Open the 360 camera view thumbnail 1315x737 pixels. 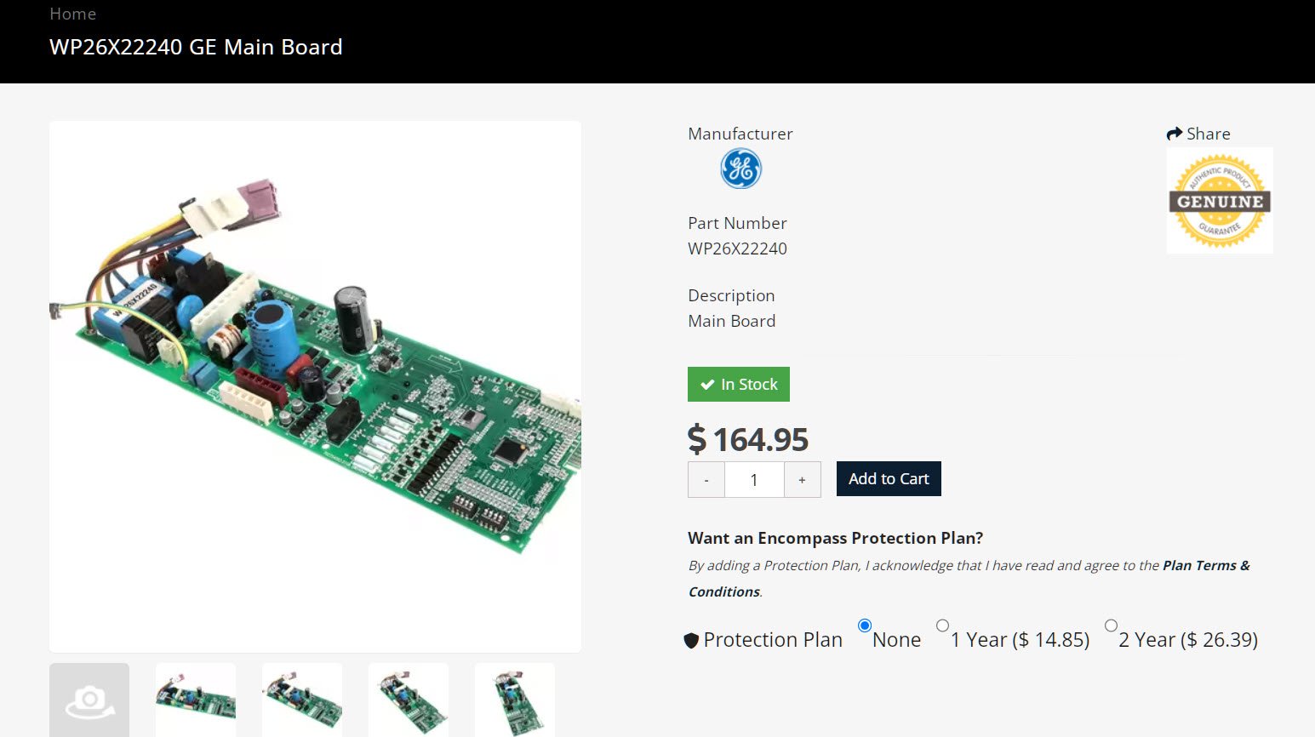(89, 700)
